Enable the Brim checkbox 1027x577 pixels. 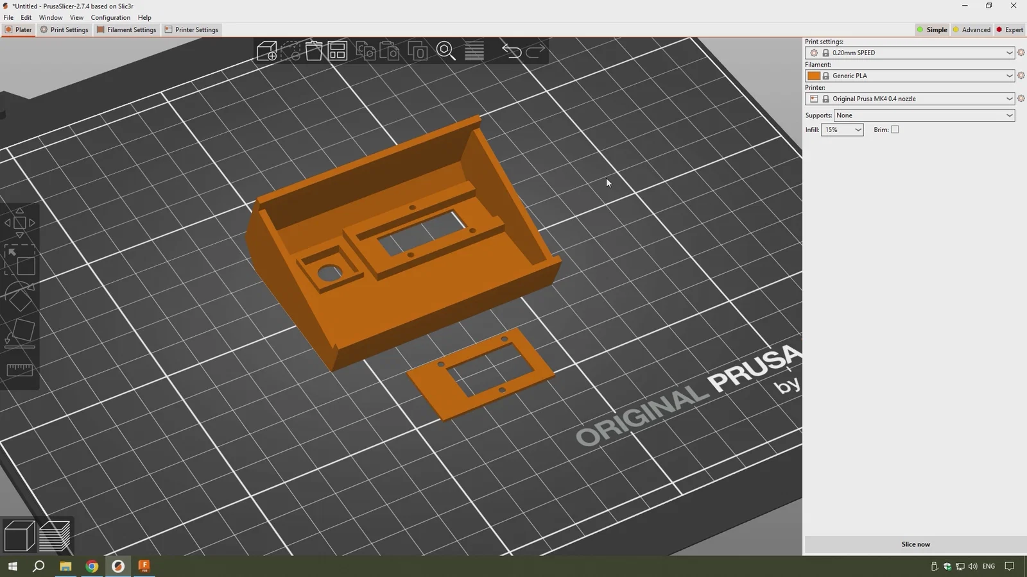coord(895,130)
